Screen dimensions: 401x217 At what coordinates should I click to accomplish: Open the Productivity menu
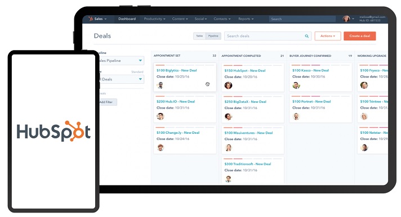(x=154, y=19)
